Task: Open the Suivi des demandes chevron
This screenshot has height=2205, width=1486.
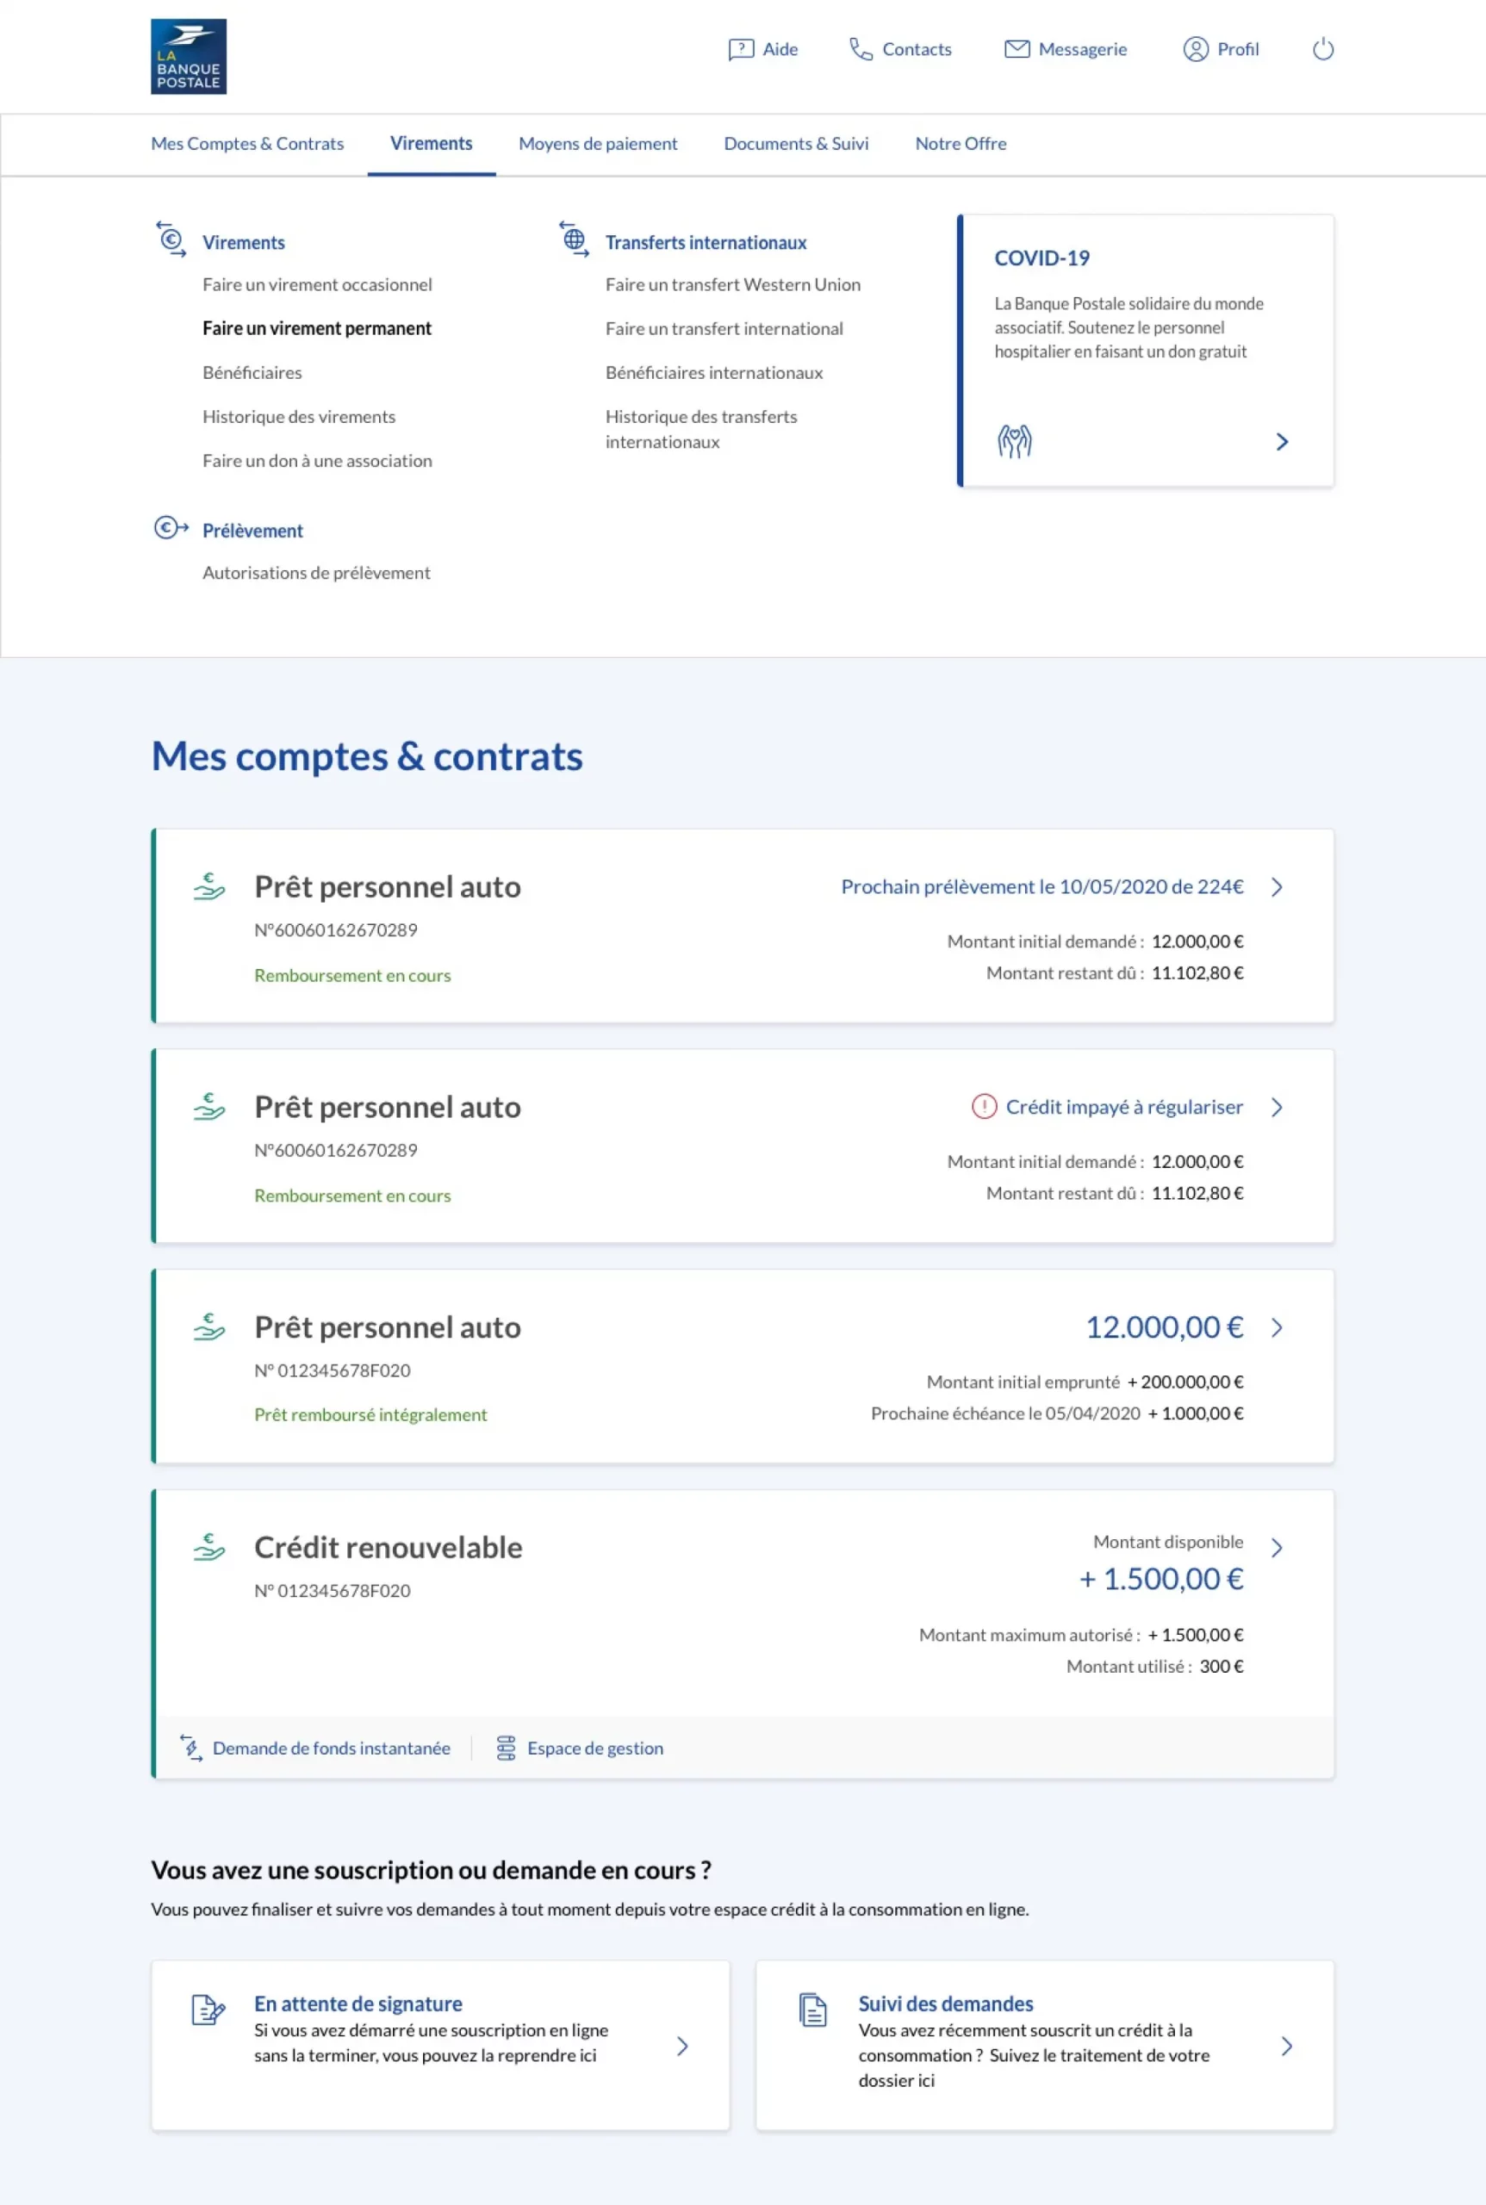Action: 1286,2046
